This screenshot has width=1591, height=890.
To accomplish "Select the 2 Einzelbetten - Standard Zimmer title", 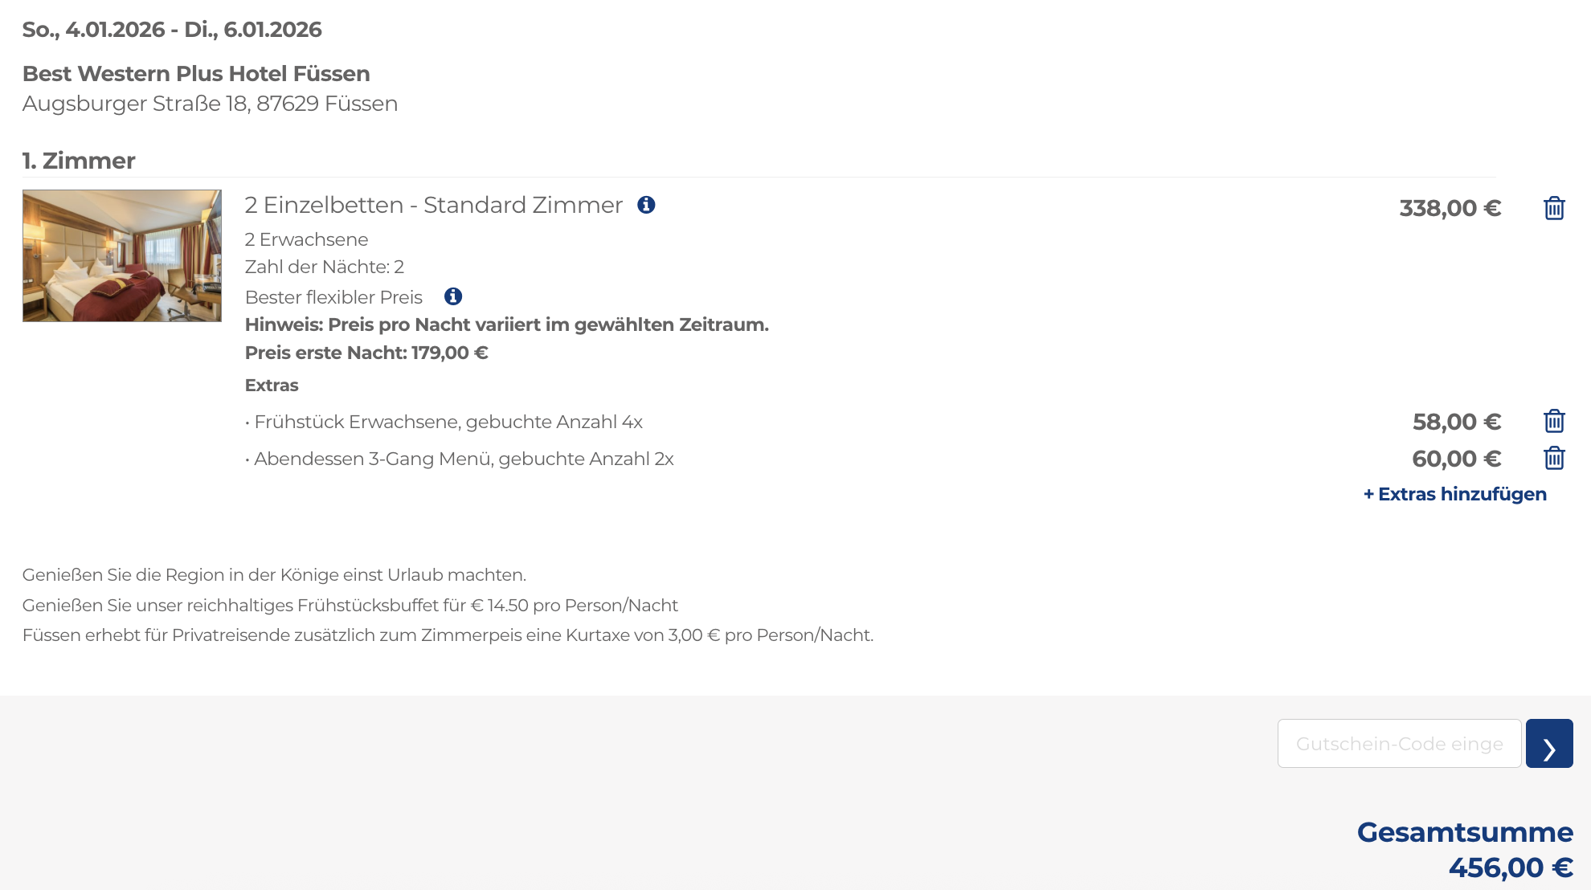I will [434, 205].
